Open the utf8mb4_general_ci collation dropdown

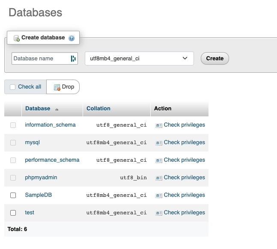click(139, 59)
